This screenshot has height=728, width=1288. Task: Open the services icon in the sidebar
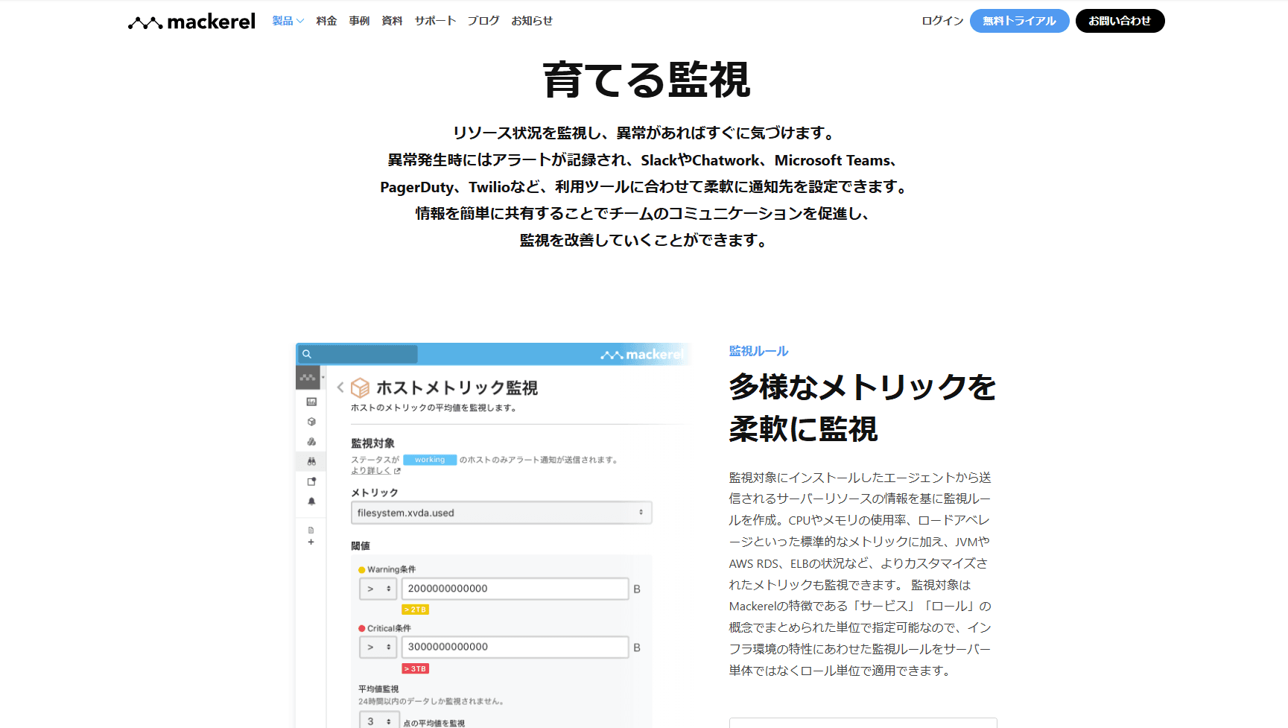(x=311, y=442)
